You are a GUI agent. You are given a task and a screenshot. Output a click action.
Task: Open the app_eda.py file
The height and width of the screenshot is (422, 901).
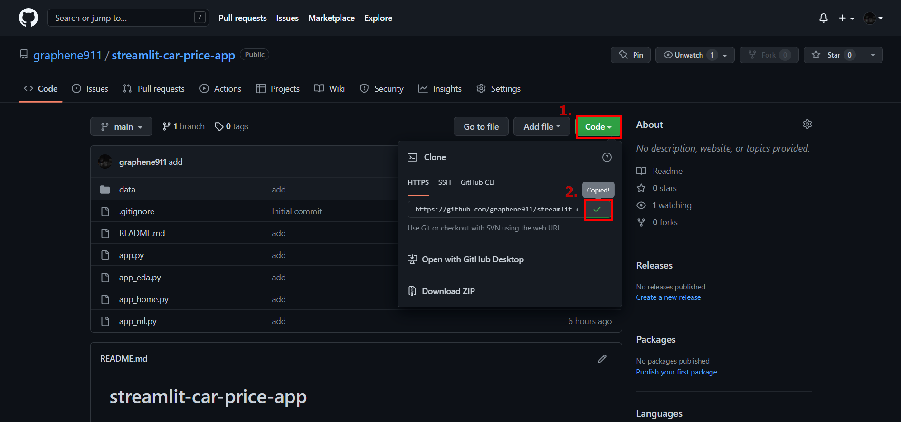click(x=140, y=278)
